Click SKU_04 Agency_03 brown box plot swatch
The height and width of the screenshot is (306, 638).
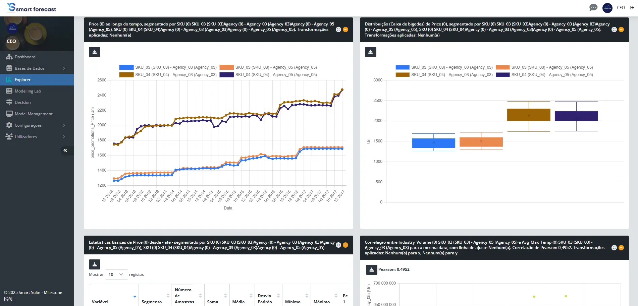point(402,75)
